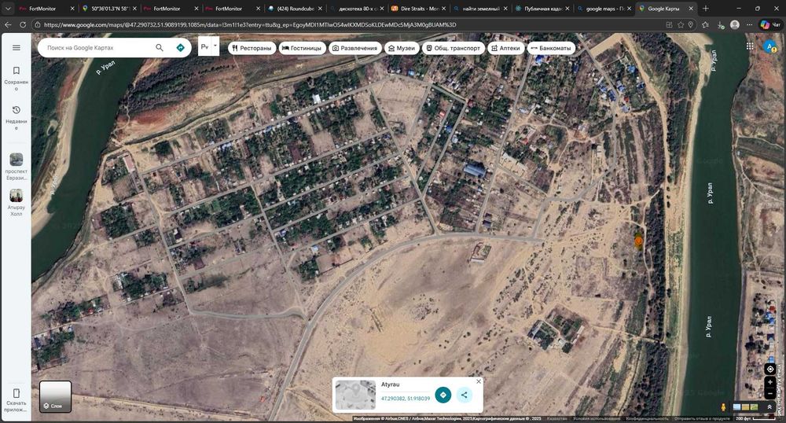The image size is (786, 423).
Task: Grab the Street View pegman
Action: coord(723,407)
